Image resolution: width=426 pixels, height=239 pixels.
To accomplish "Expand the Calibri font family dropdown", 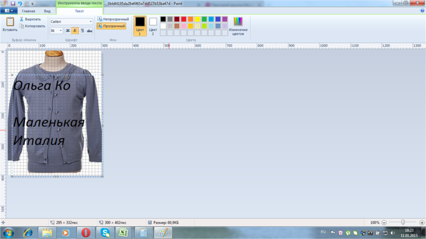I will point(91,22).
